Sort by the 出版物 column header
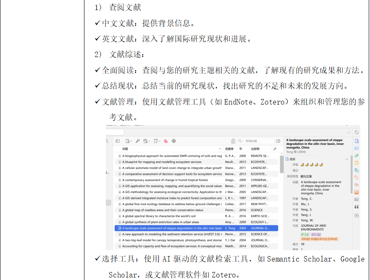370x280 pixels. [x=255, y=149]
